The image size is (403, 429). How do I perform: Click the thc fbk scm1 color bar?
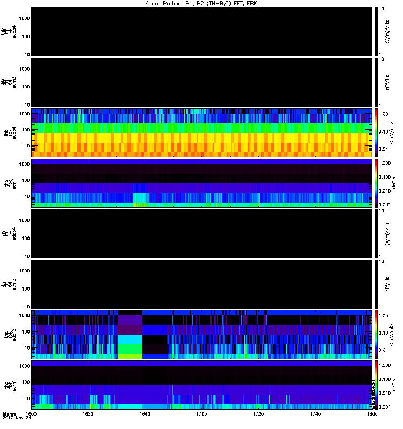click(x=376, y=385)
